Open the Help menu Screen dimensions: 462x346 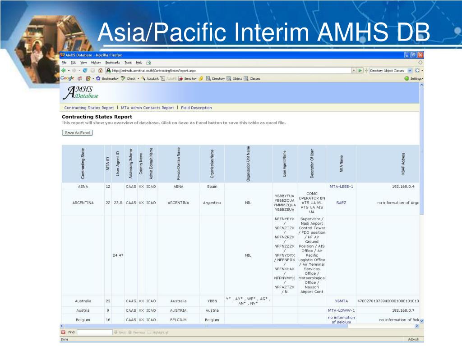[x=139, y=63]
